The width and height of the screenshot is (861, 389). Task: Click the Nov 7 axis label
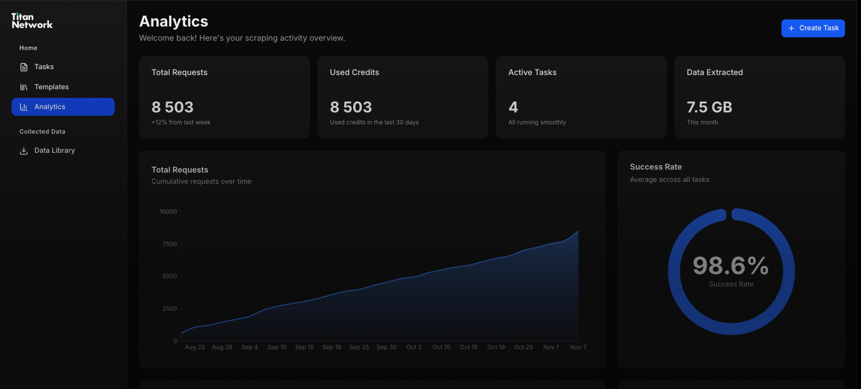578,347
